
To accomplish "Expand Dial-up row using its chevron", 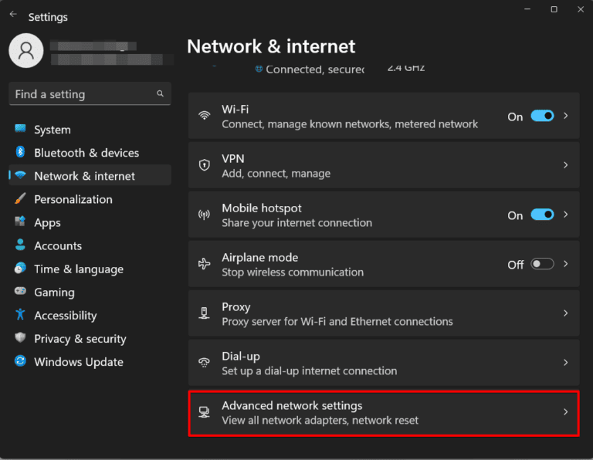I will [x=565, y=363].
